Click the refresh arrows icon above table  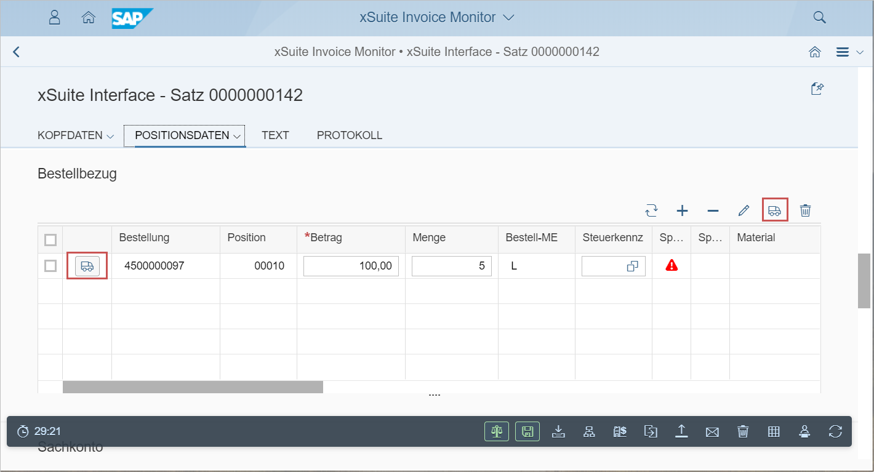point(651,210)
